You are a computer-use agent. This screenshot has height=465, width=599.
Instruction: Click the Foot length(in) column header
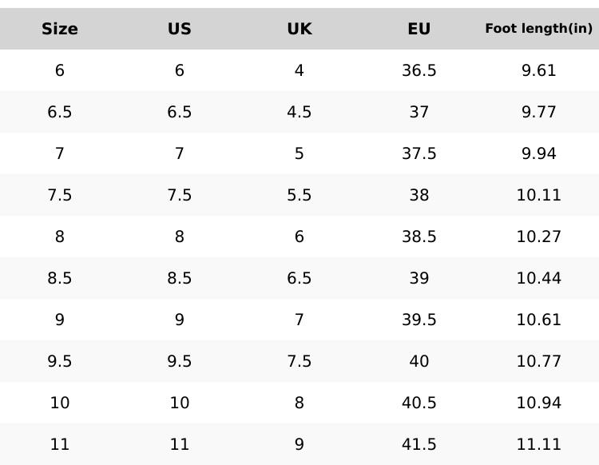539,29
